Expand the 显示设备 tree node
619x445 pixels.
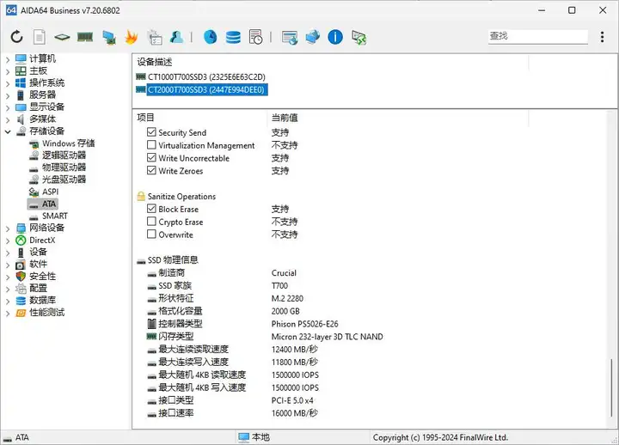[x=8, y=107]
